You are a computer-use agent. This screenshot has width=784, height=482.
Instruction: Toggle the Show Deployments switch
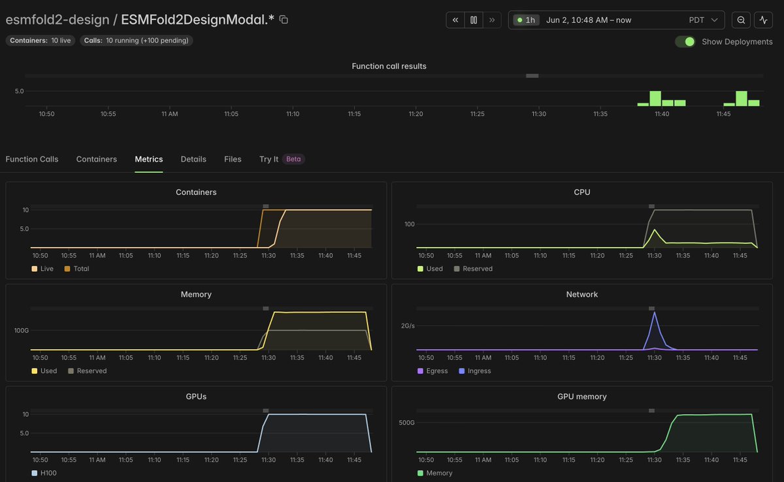685,42
